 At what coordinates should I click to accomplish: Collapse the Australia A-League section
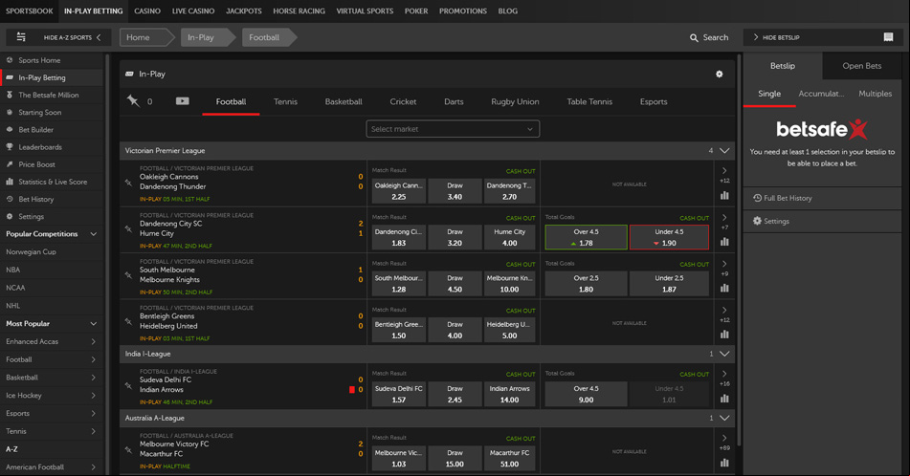point(724,418)
